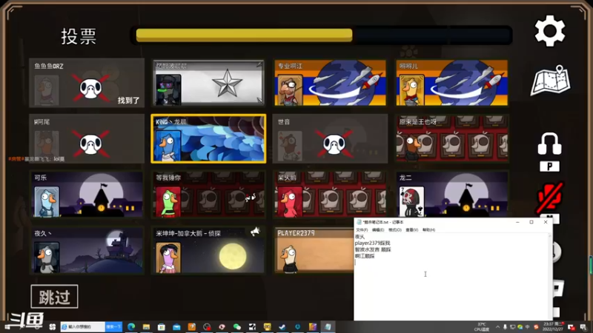Open Notepad 格式(O) menu
Image resolution: width=593 pixels, height=333 pixels.
pos(395,230)
